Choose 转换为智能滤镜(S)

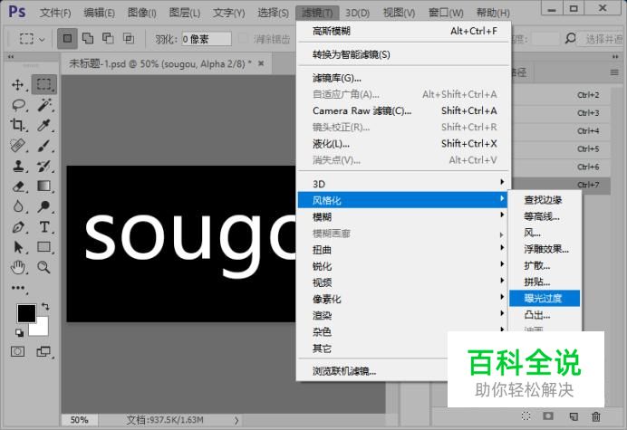[404, 54]
